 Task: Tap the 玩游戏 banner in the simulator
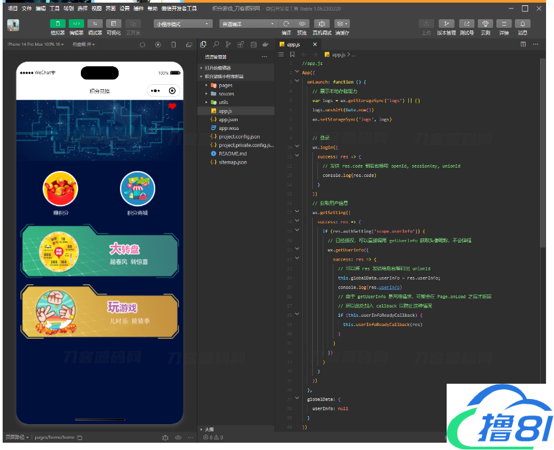coord(99,311)
